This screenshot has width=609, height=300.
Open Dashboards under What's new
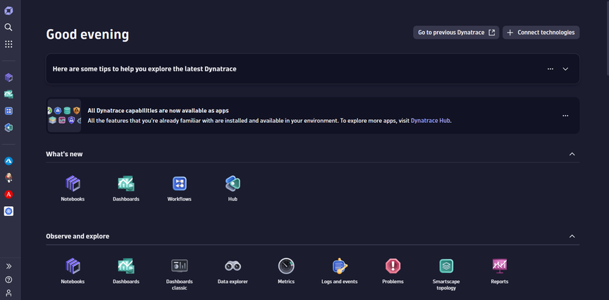click(126, 188)
